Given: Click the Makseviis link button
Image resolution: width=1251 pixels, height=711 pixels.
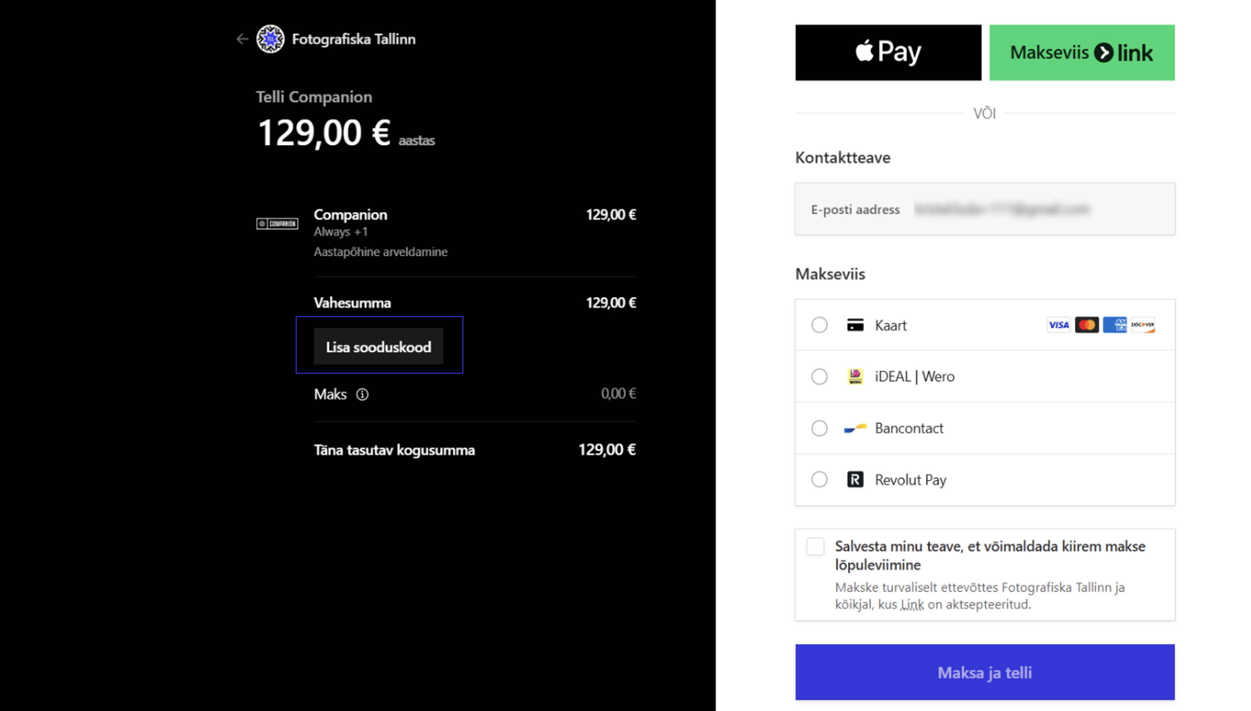Looking at the screenshot, I should coord(1082,53).
